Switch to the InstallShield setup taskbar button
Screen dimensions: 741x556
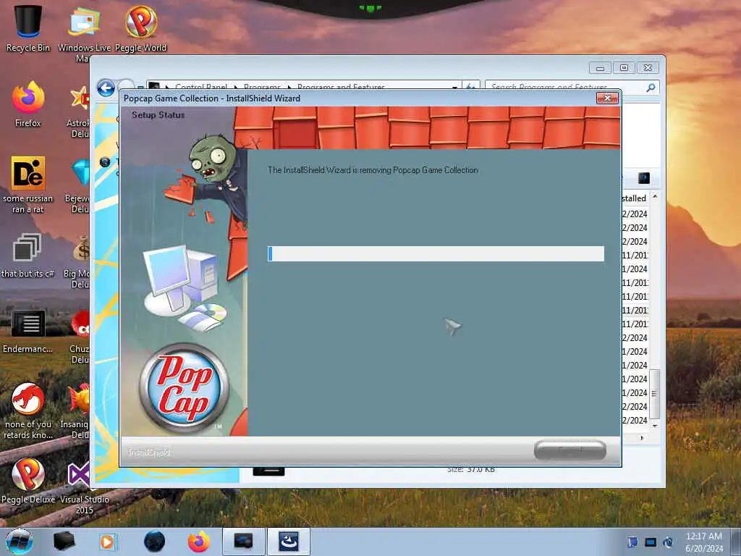(x=288, y=542)
